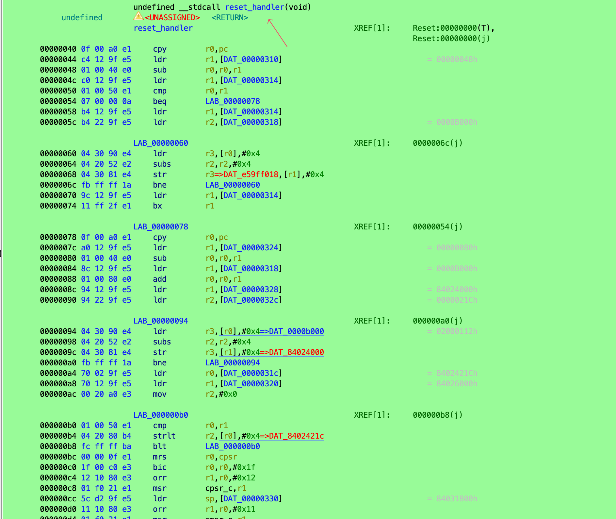Image resolution: width=616 pixels, height=519 pixels.
Task: Follow XREF Reset:00000000(T)
Action: (454, 28)
